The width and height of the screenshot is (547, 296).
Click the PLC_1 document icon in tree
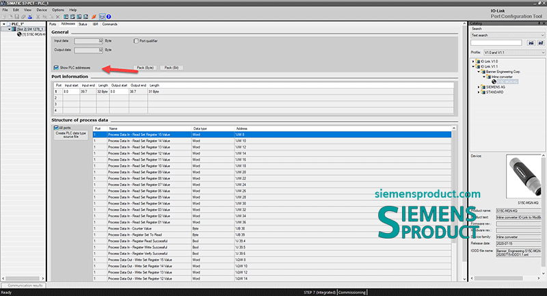click(x=9, y=24)
